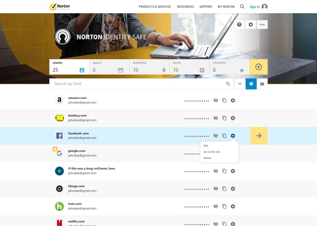Screen dimensions: 317x226
Task: Open the Products & Services menu
Action: pos(155,7)
